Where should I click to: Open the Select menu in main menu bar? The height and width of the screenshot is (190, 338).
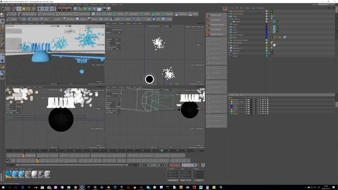(x=18, y=5)
